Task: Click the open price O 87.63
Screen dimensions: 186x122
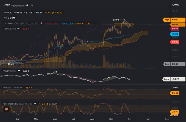Action: (x=8, y=13)
